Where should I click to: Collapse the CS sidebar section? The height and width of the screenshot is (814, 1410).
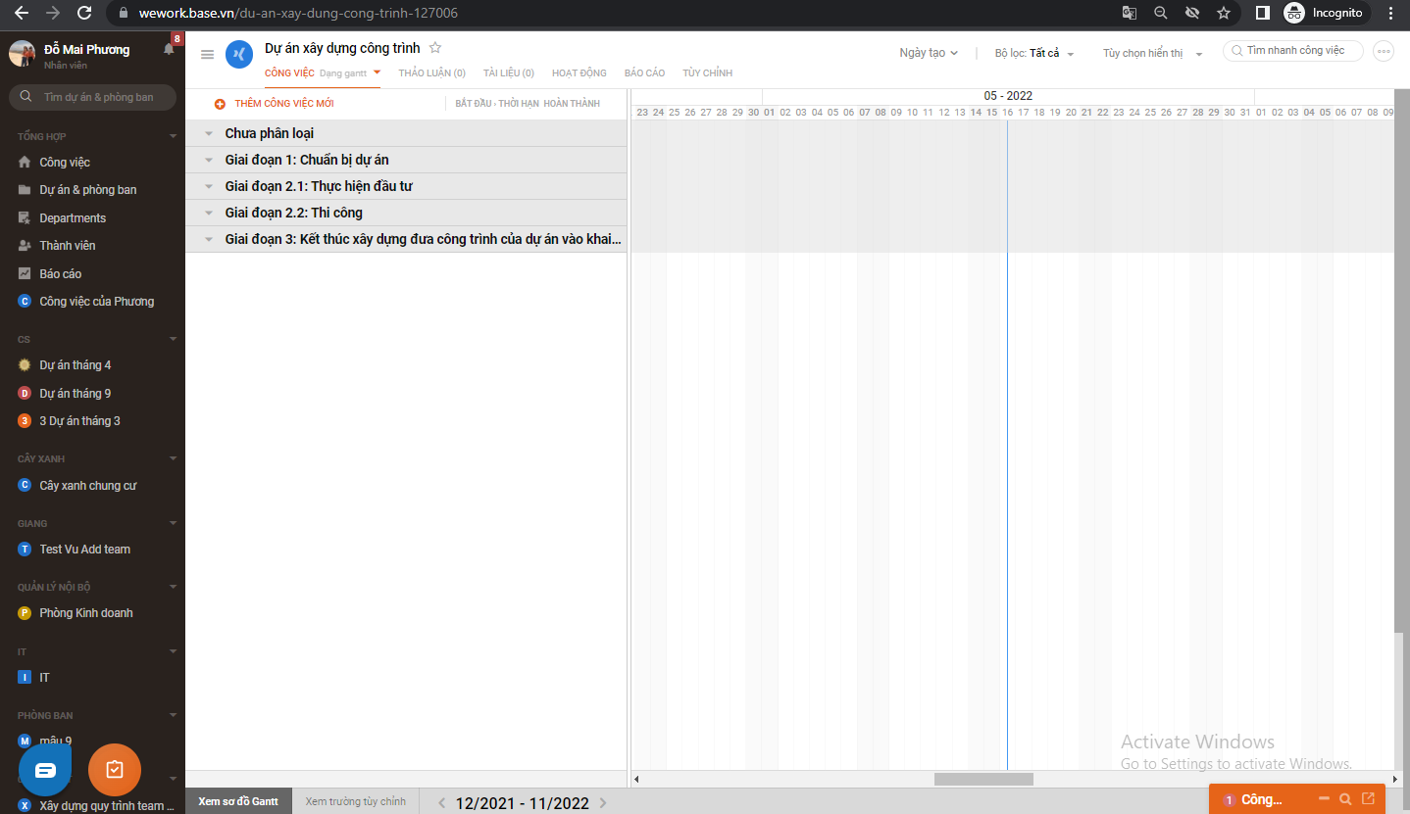[174, 339]
